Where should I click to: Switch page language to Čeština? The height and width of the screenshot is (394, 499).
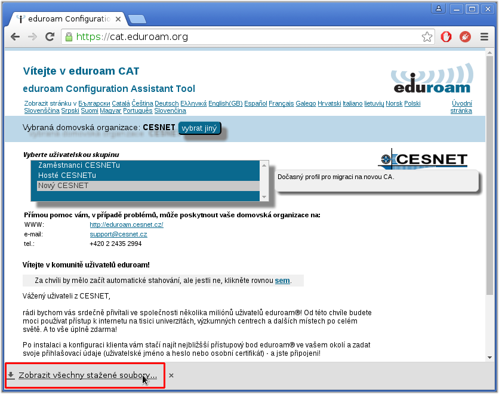pyautogui.click(x=143, y=103)
